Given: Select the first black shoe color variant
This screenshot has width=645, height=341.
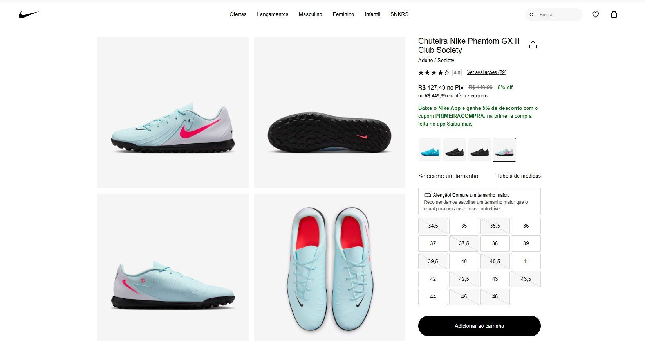Looking at the screenshot, I should point(454,150).
